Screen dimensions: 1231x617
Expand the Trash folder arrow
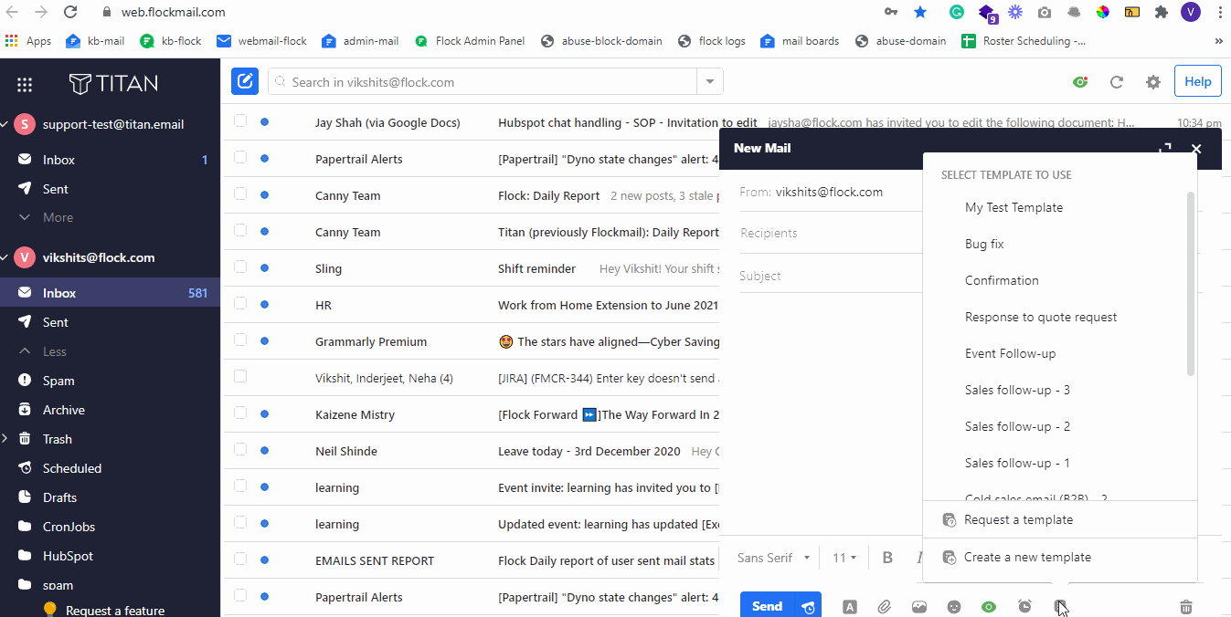[5, 439]
